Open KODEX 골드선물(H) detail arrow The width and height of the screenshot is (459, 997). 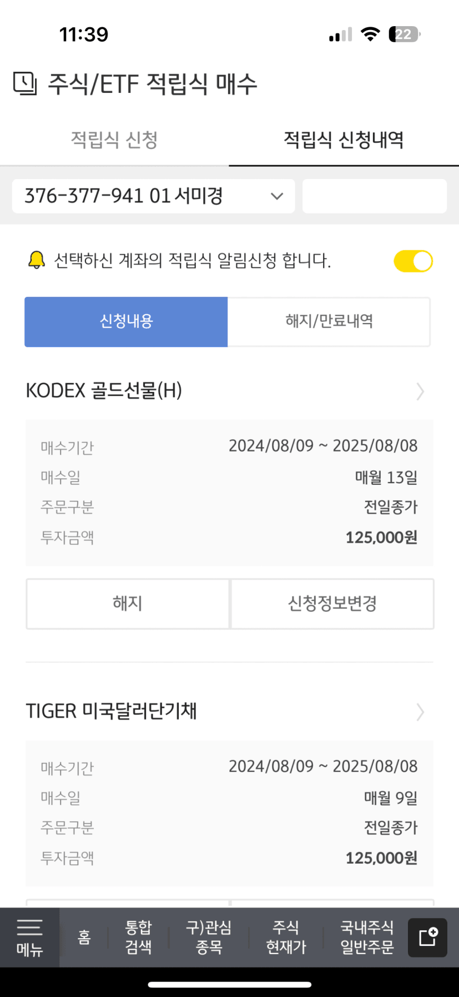coord(420,391)
